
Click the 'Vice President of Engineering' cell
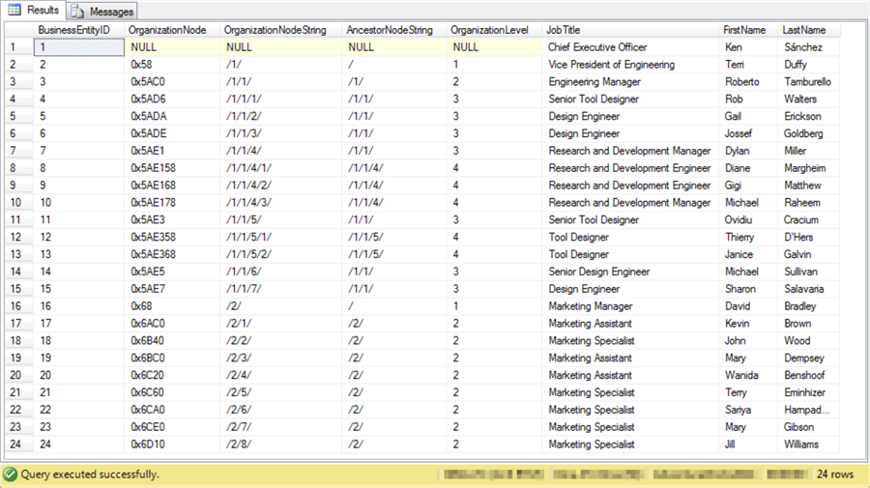(630, 65)
